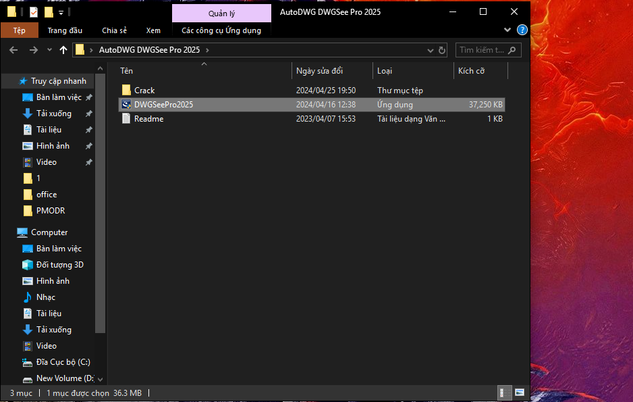Open the address bar history dropdown
The width and height of the screenshot is (633, 402).
[431, 51]
